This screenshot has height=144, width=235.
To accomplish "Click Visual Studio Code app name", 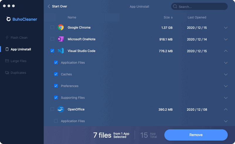I will [81, 51].
